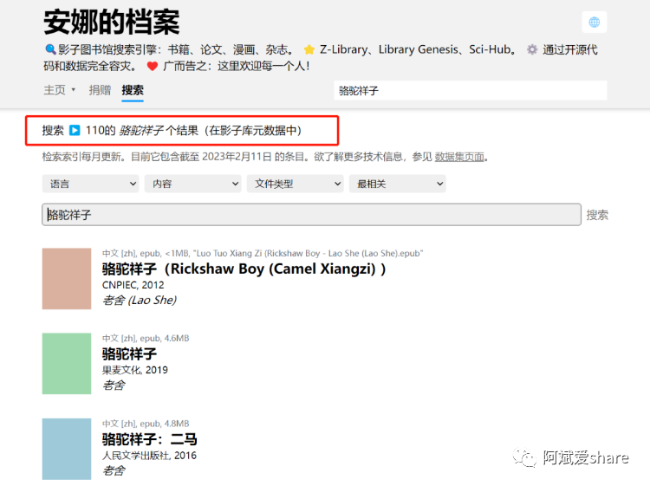Open the 语言 filter dropdown
The width and height of the screenshot is (650, 486).
click(90, 184)
